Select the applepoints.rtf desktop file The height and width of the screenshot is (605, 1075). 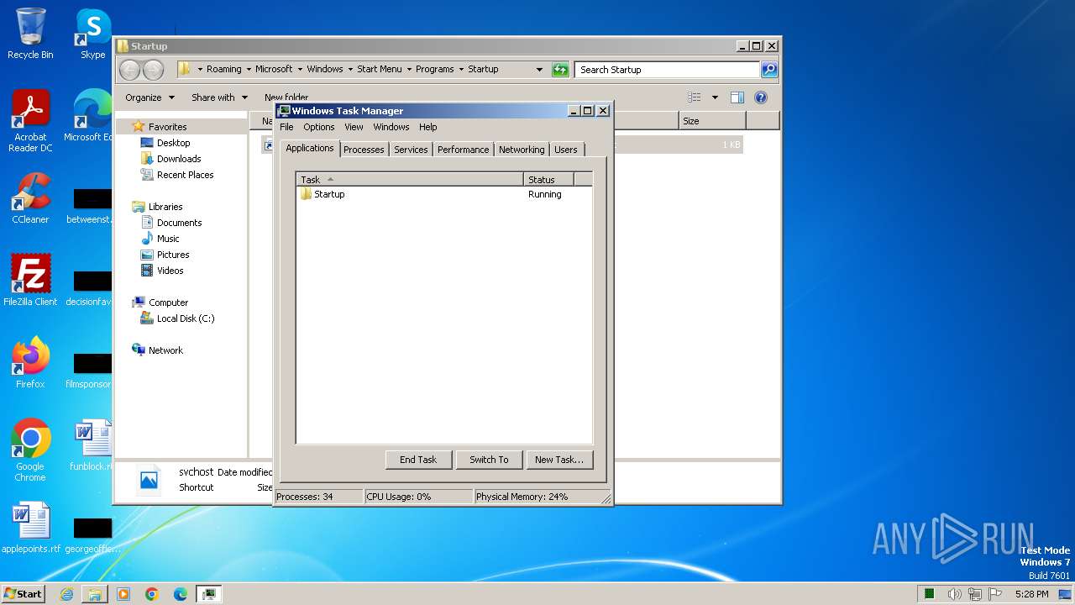30,528
